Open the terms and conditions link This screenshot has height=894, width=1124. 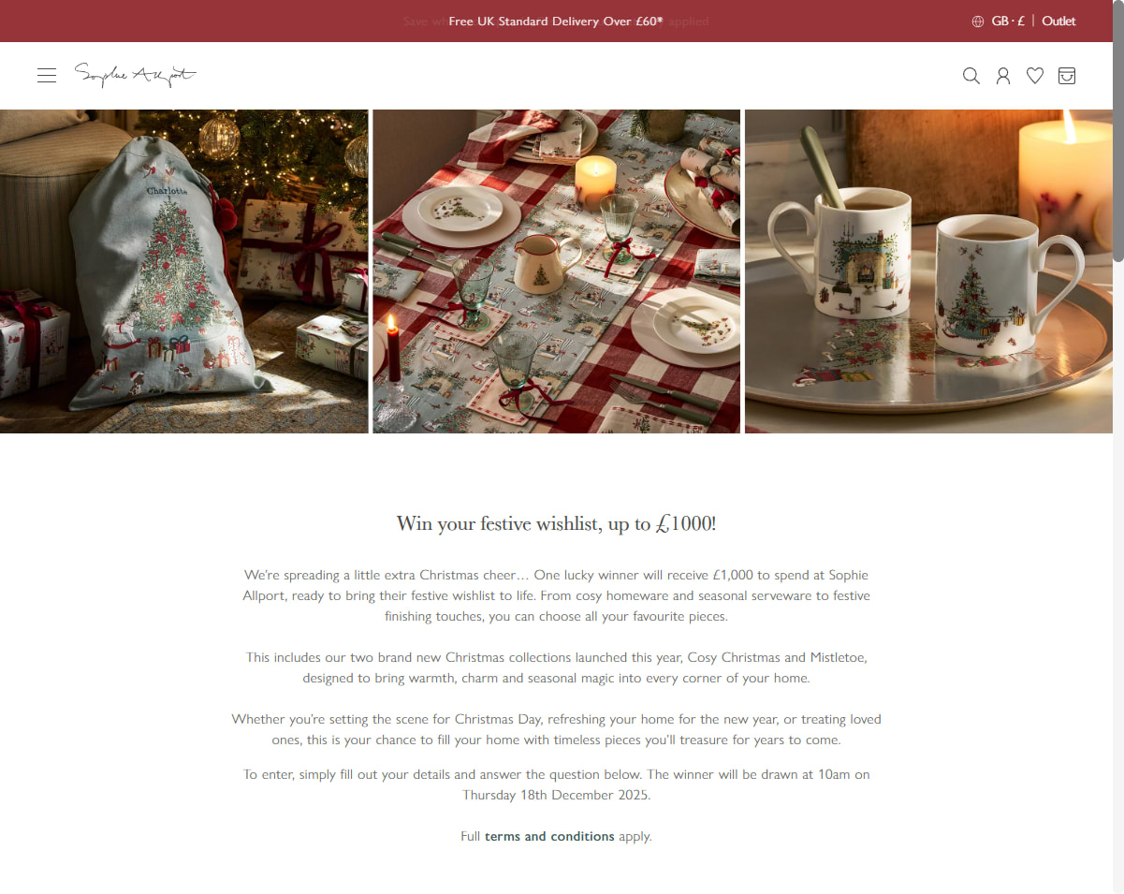coord(549,836)
